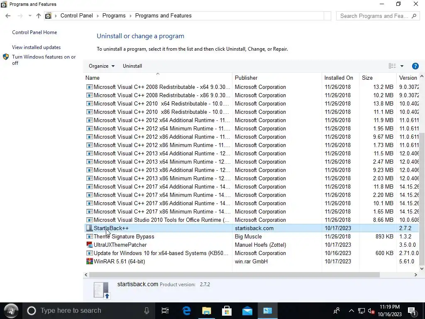
Task: Open the Start button orb
Action: pos(11,311)
